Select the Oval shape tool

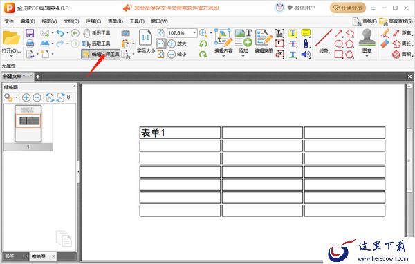coord(338,44)
